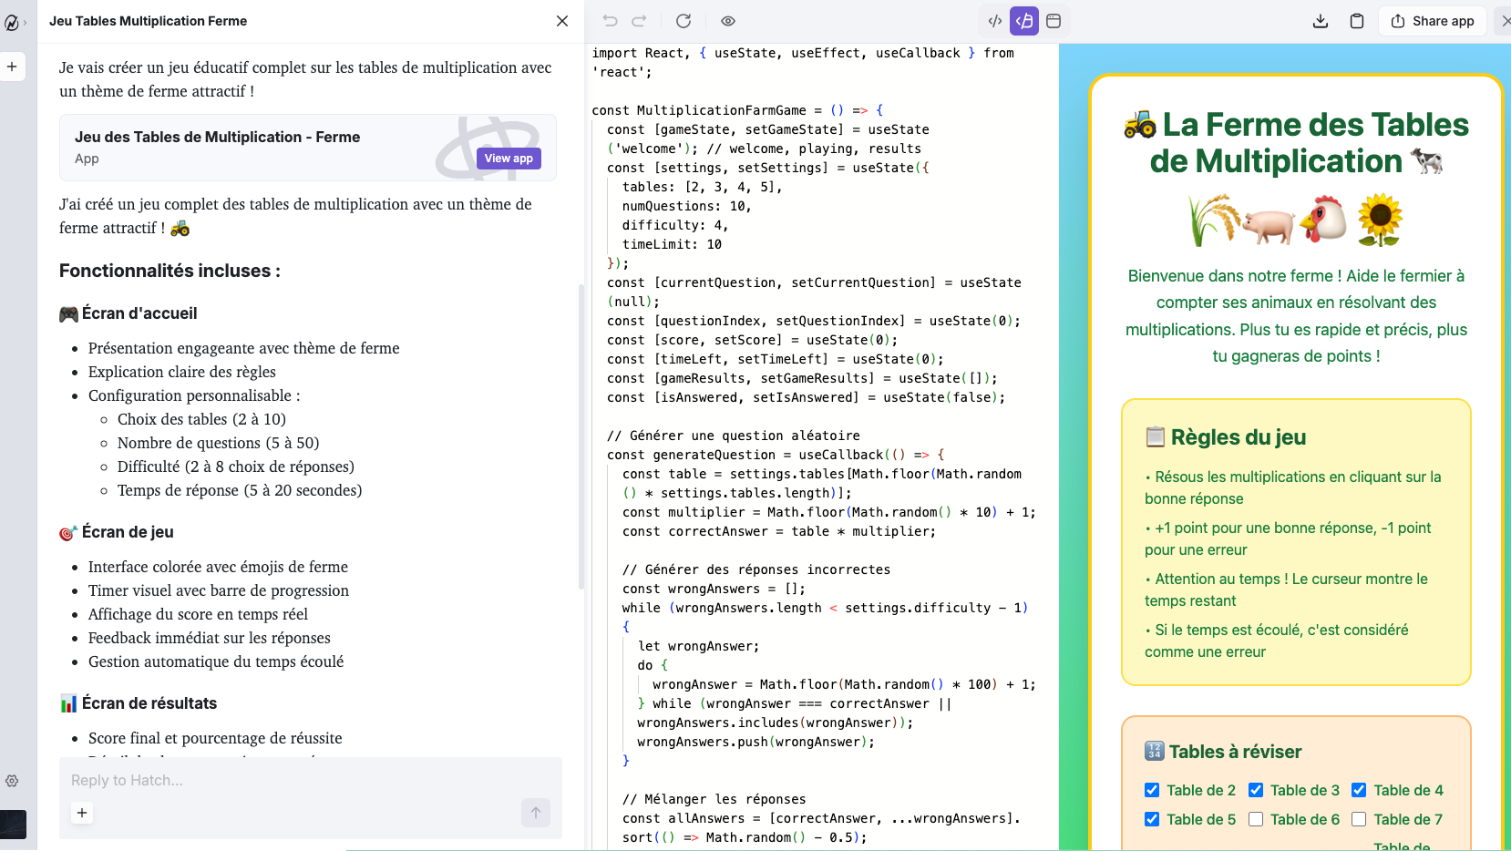
Task: Enable the Table de 6 checkbox
Action: click(1256, 819)
